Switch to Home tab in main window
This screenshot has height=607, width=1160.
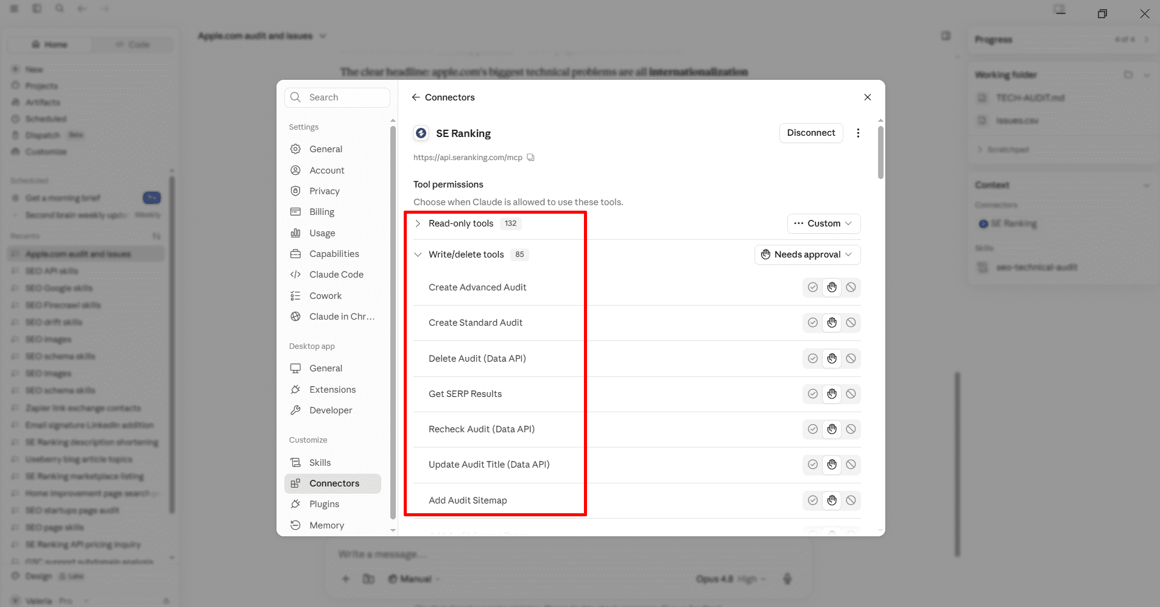click(49, 44)
